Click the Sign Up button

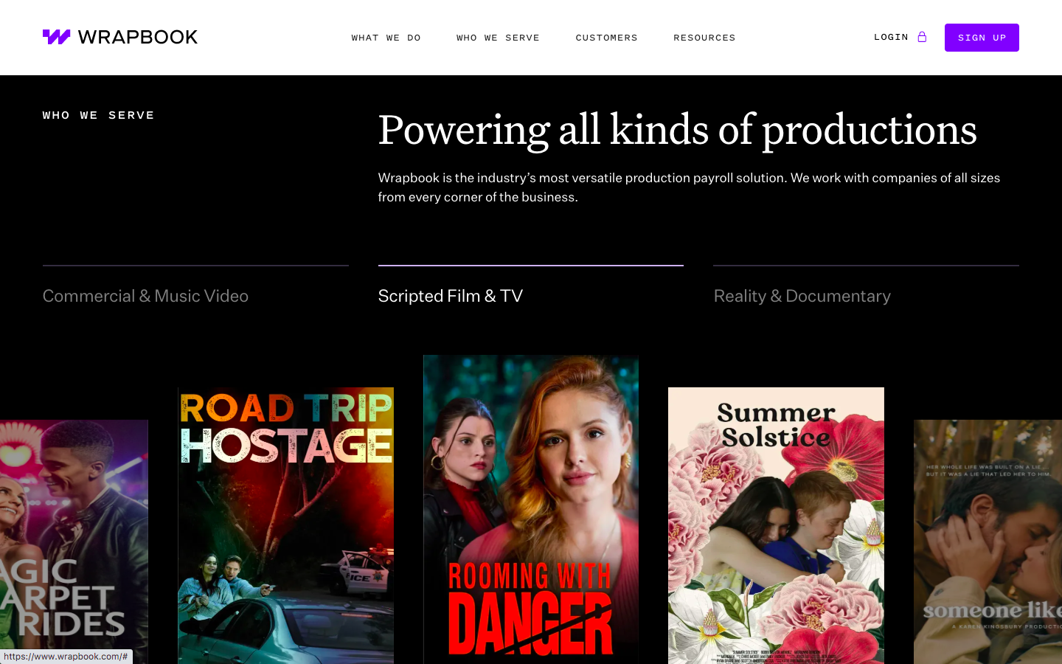pos(982,38)
